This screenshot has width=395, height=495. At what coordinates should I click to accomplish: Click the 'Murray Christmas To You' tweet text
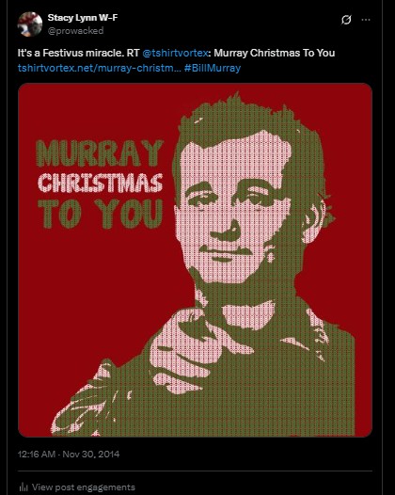tap(275, 53)
